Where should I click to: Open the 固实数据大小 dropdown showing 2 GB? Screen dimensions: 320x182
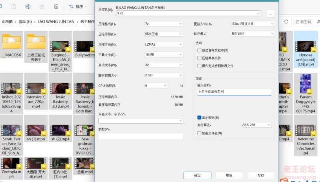pos(164,75)
